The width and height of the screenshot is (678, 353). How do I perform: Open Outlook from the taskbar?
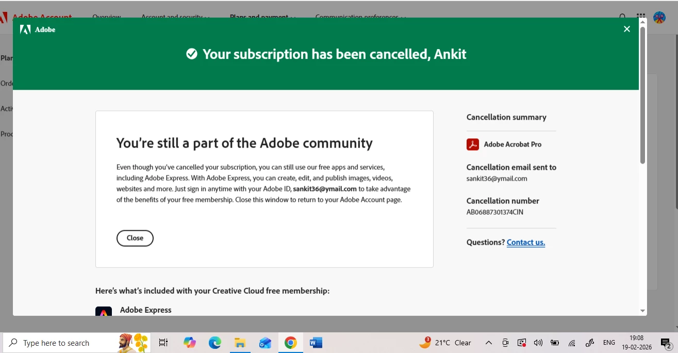tap(265, 343)
